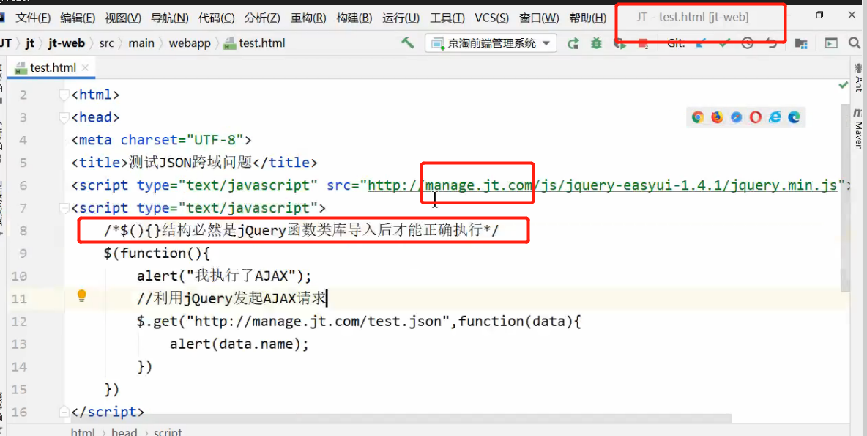Open the 导航(N) menu

170,18
